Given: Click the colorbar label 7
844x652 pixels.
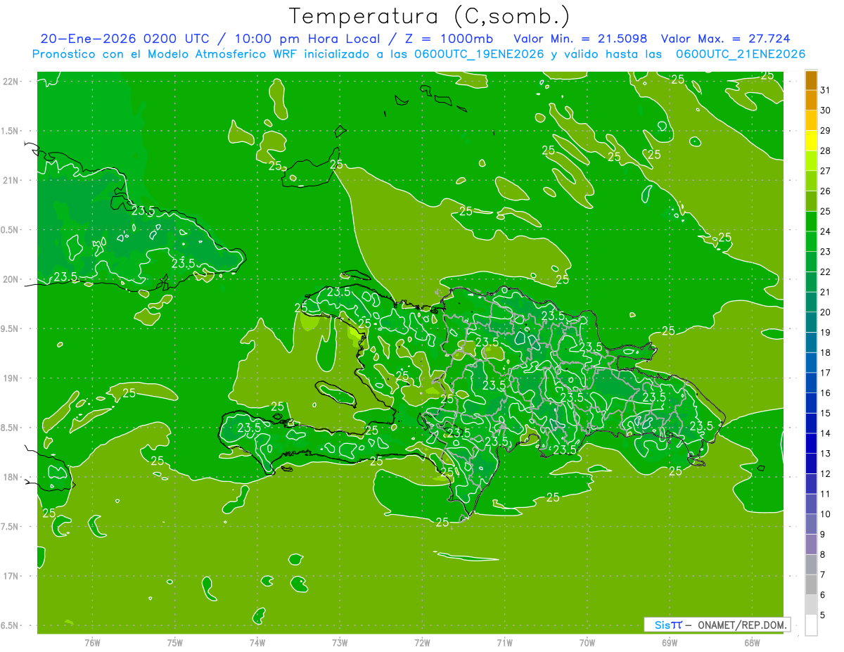Looking at the screenshot, I should click(823, 575).
